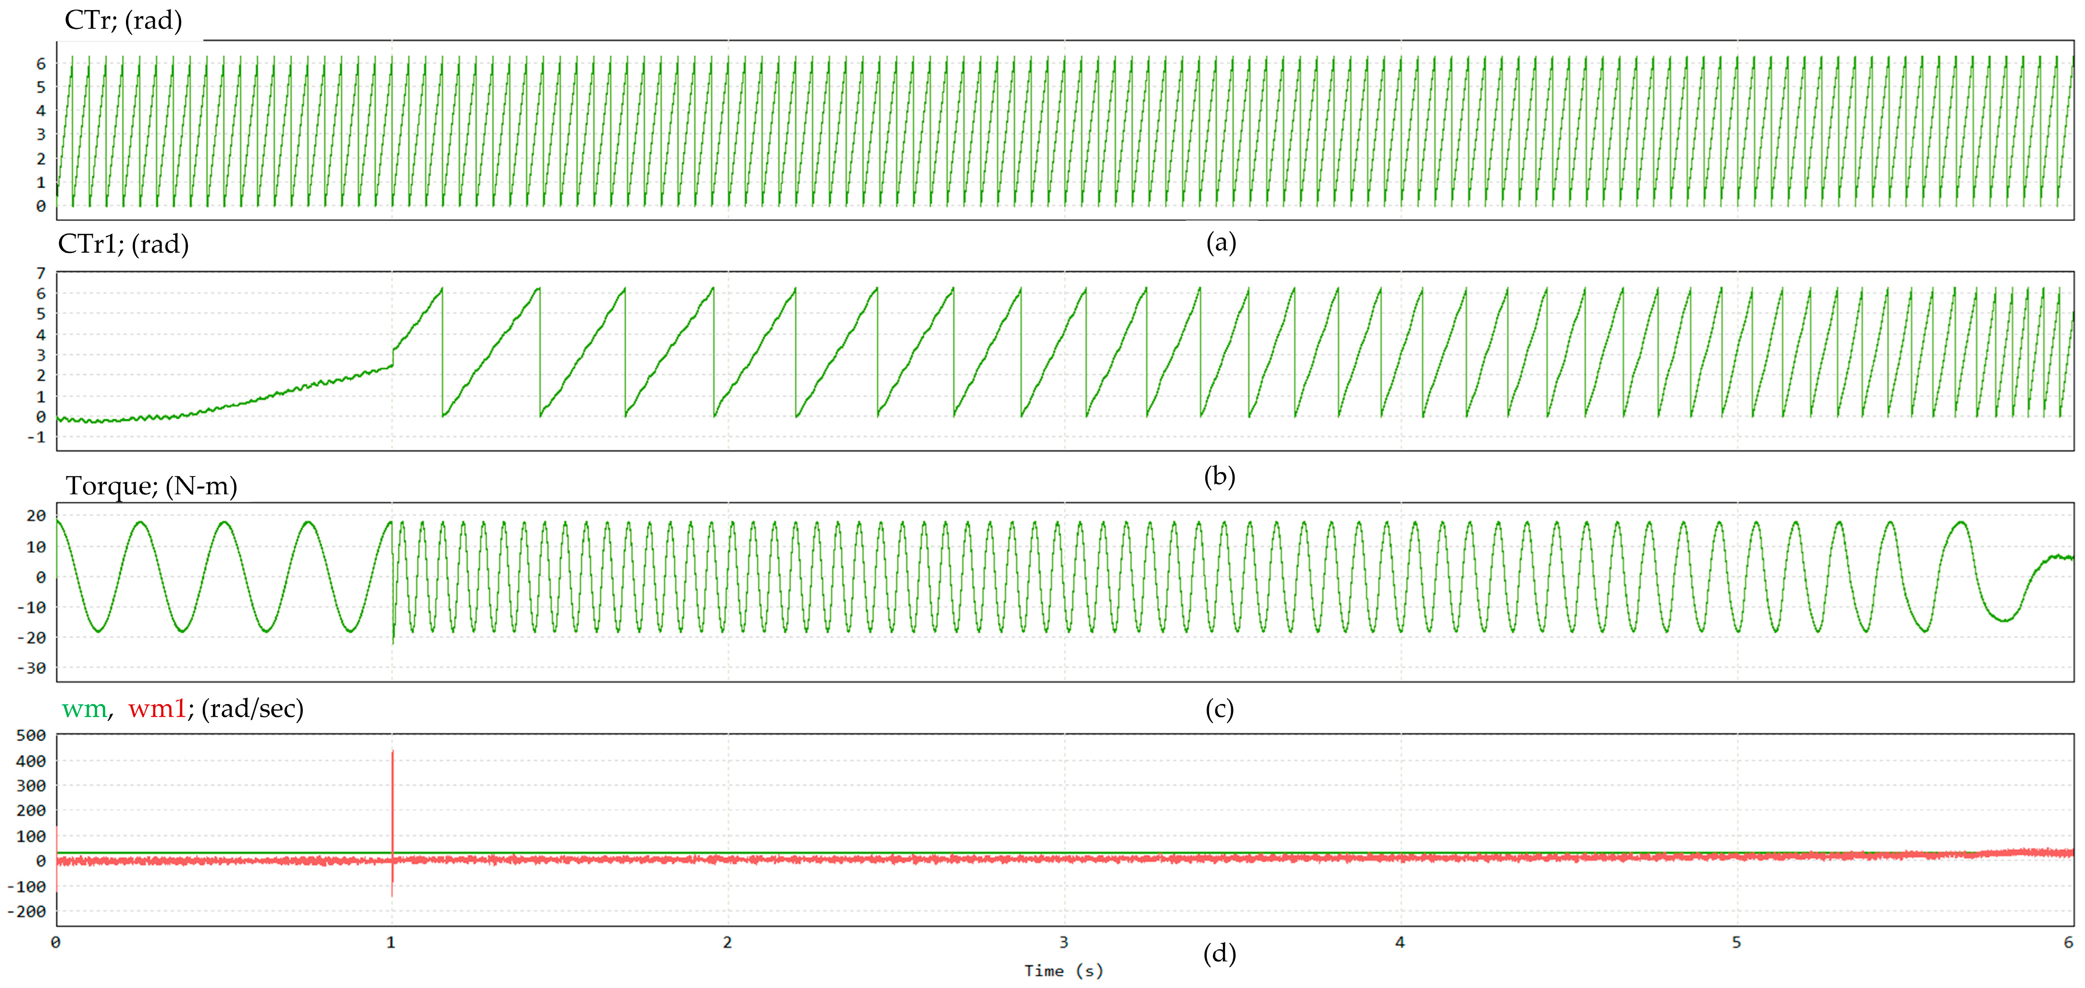Click the red speed spike at 1 second
This screenshot has width=2085, height=988.
click(393, 793)
